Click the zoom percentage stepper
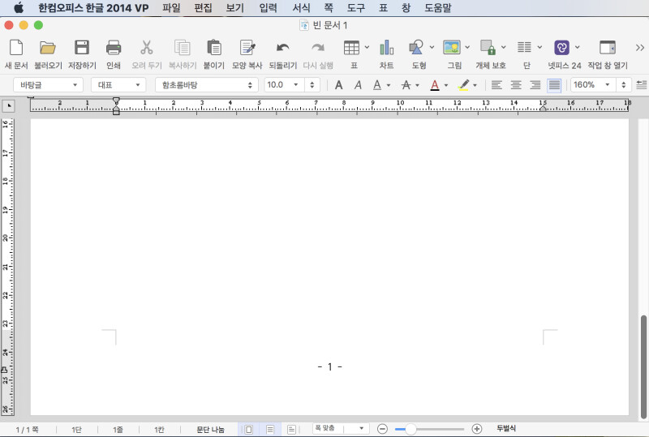 click(623, 85)
